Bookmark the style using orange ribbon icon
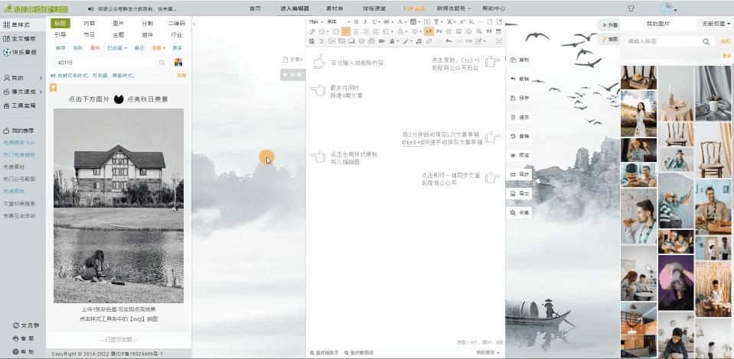The height and width of the screenshot is (359, 734). coord(53,87)
